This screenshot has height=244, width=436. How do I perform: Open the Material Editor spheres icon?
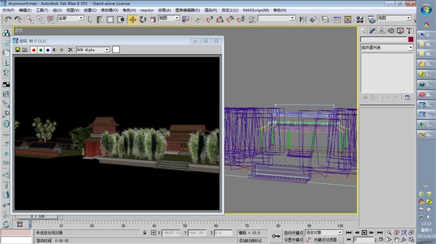click(x=359, y=19)
